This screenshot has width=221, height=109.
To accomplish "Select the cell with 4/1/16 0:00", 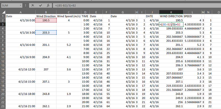I will (x=20, y=20).
